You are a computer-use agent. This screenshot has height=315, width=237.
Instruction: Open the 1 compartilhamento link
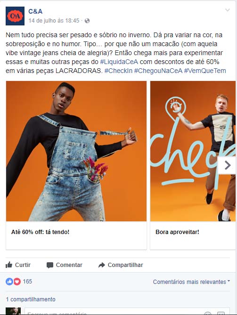(31, 299)
